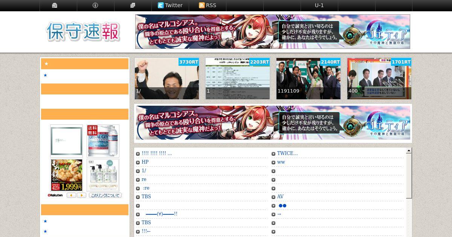Open the 'TWICE...' article link
The width and height of the screenshot is (452, 237).
point(287,153)
